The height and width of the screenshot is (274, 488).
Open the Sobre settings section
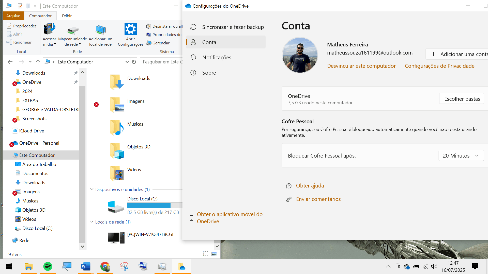click(x=226, y=73)
